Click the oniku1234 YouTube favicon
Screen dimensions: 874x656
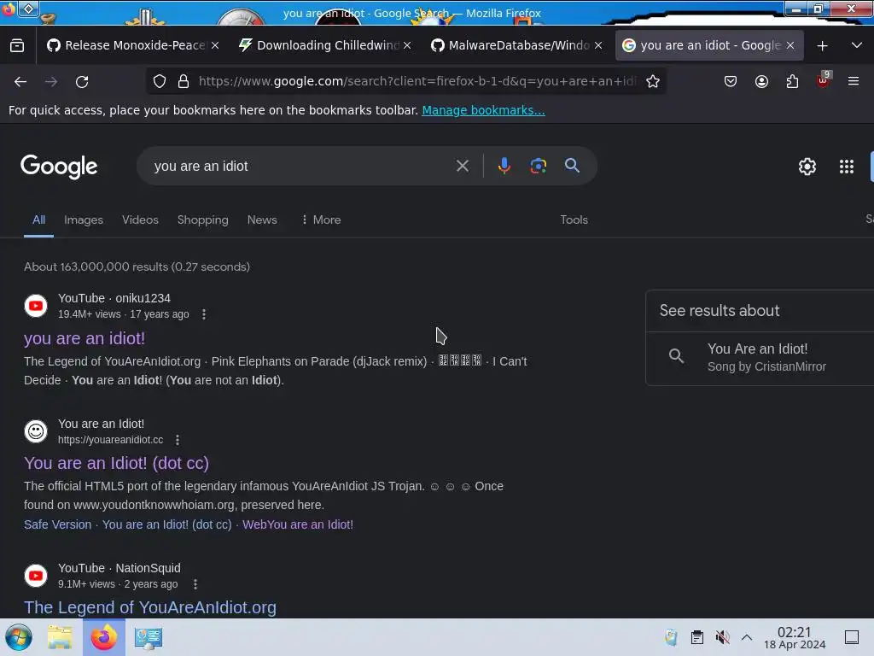click(36, 306)
